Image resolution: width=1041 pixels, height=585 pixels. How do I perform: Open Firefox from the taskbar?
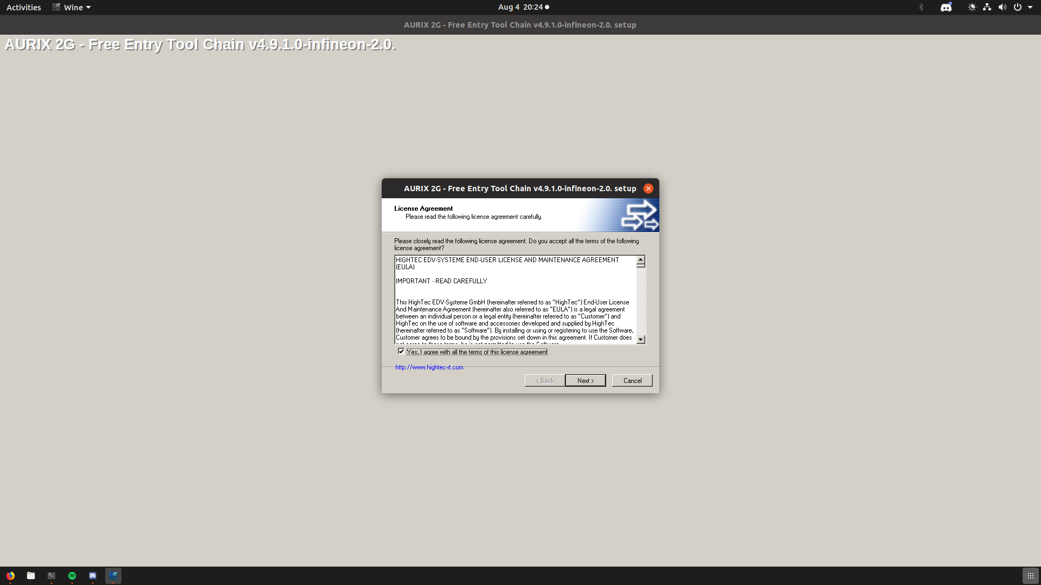[10, 576]
